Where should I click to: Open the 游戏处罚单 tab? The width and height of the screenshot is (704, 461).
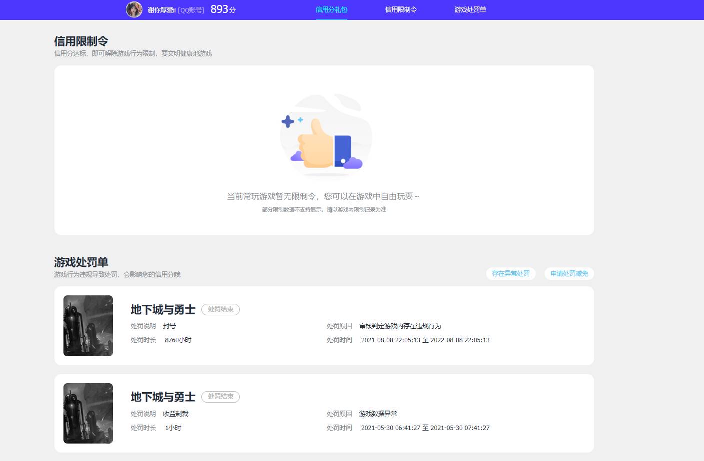(470, 9)
